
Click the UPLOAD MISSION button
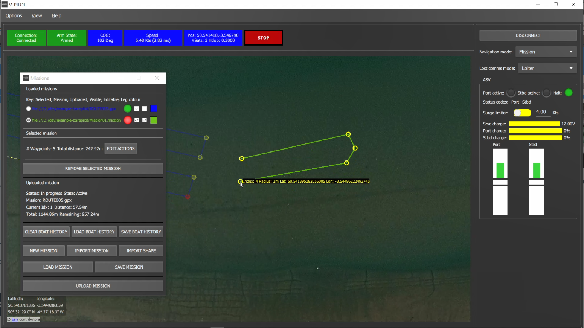click(x=93, y=285)
